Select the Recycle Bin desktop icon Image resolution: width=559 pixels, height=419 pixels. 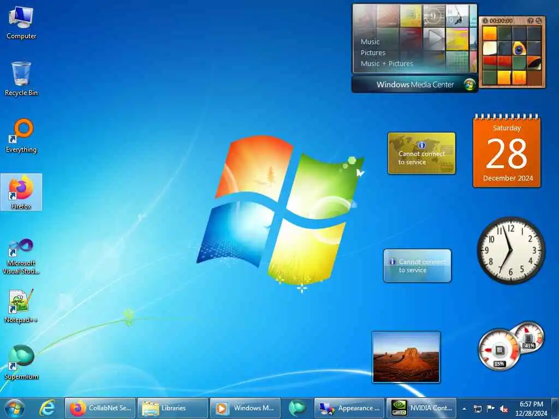point(21,79)
